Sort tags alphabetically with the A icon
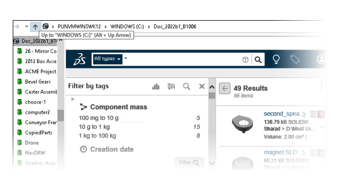 pos(171,86)
